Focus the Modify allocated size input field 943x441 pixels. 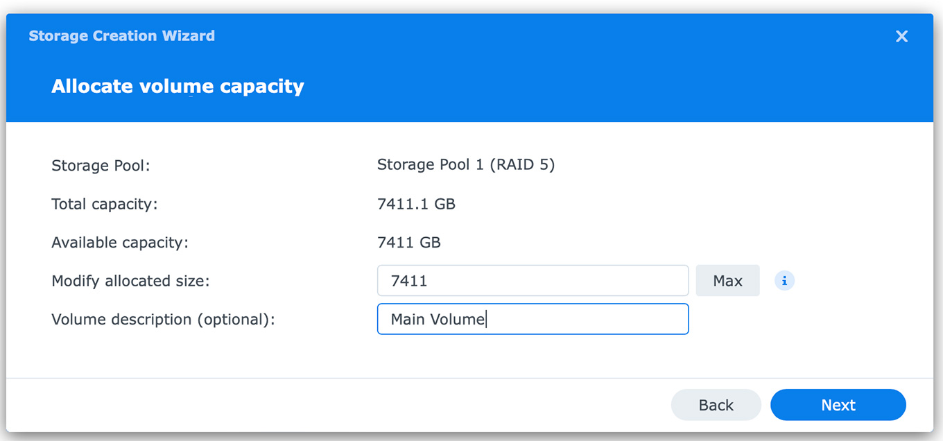point(533,281)
